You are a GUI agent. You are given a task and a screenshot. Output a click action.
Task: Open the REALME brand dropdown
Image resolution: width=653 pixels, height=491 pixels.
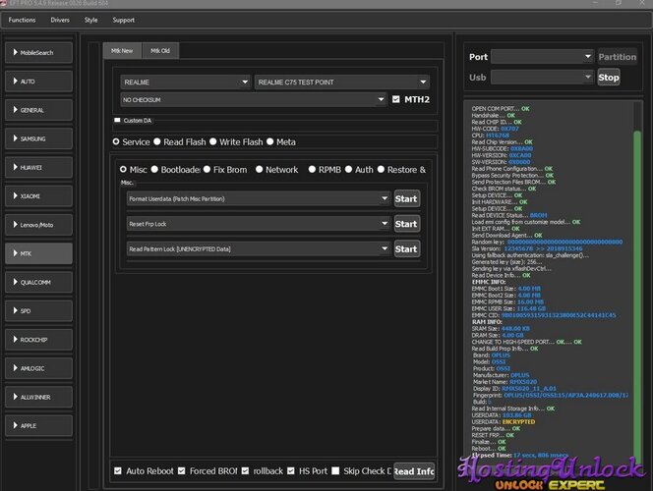click(185, 82)
